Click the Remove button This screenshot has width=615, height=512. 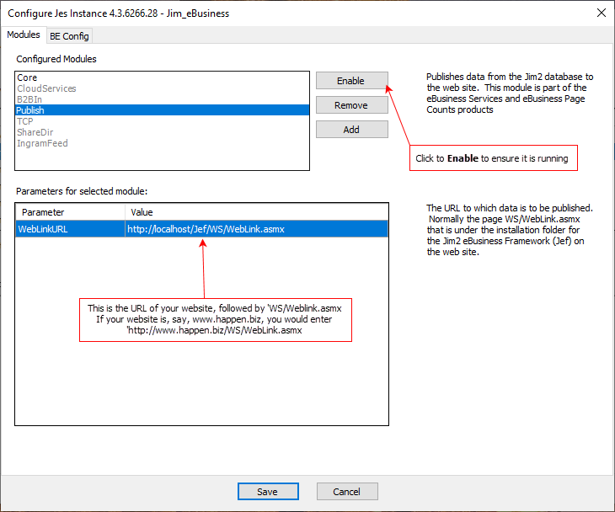click(352, 105)
